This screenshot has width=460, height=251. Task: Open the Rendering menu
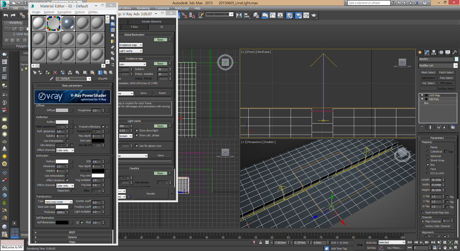(x=143, y=8)
